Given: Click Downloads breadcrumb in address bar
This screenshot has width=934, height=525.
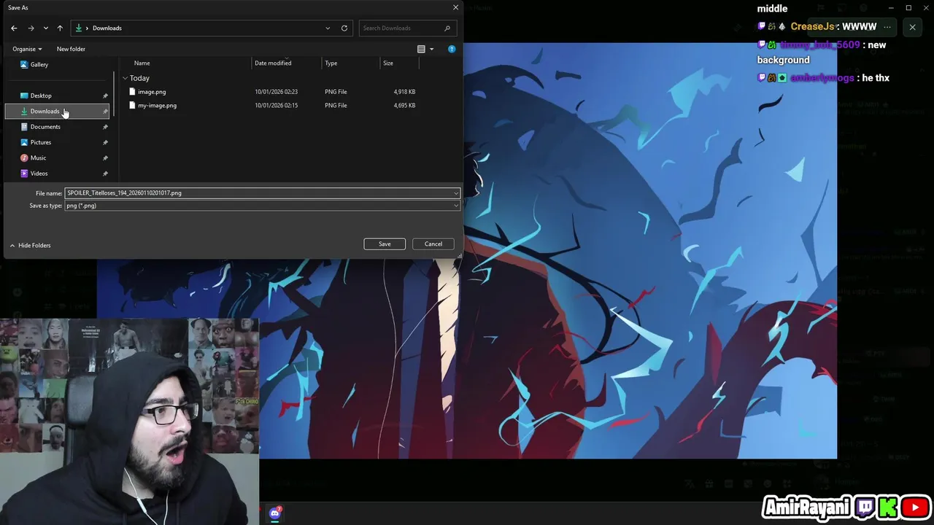Looking at the screenshot, I should 107,28.
